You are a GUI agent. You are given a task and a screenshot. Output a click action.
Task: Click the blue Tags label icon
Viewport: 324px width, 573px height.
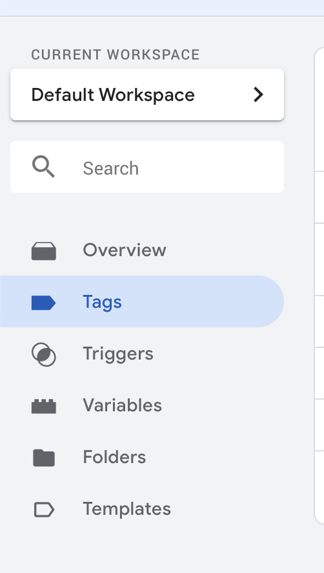point(44,303)
